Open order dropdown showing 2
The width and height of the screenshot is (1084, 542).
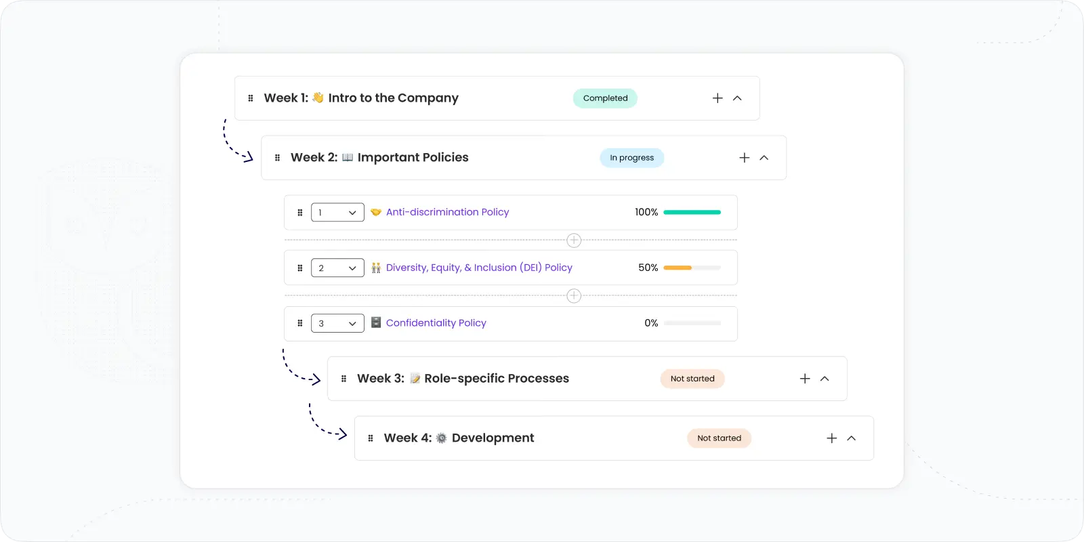(337, 268)
